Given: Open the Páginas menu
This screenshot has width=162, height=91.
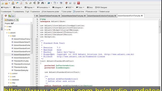Looking at the screenshot, I should tap(29, 7).
